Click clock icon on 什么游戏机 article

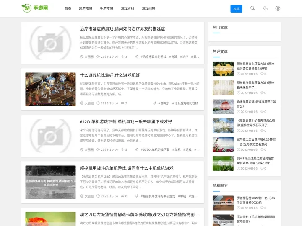coord(98,103)
